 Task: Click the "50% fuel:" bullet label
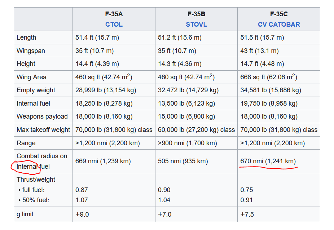(36, 200)
